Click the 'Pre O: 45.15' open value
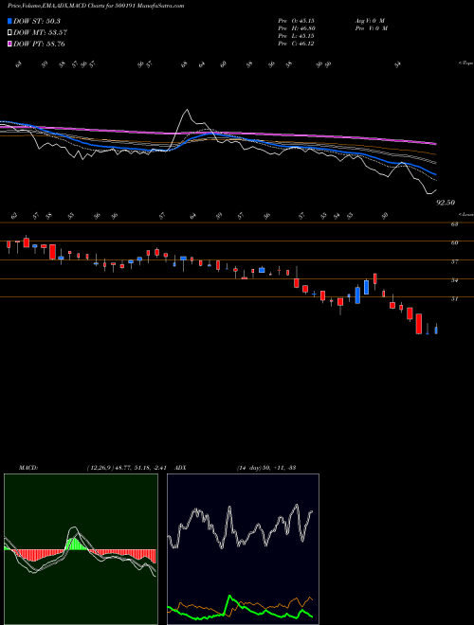Image resolution: width=474 pixels, height=625 pixels. coord(297,21)
